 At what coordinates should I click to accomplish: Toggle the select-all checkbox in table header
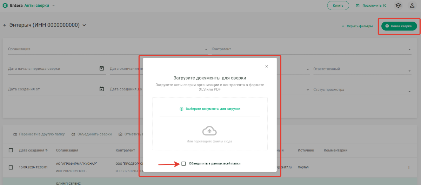11,150
